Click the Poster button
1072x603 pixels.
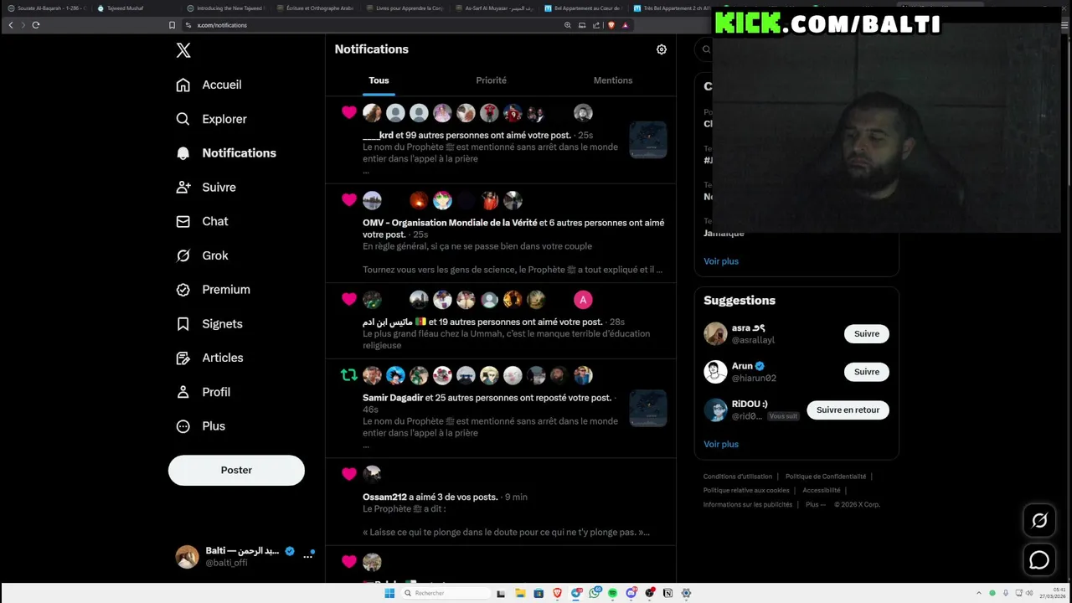pyautogui.click(x=236, y=470)
